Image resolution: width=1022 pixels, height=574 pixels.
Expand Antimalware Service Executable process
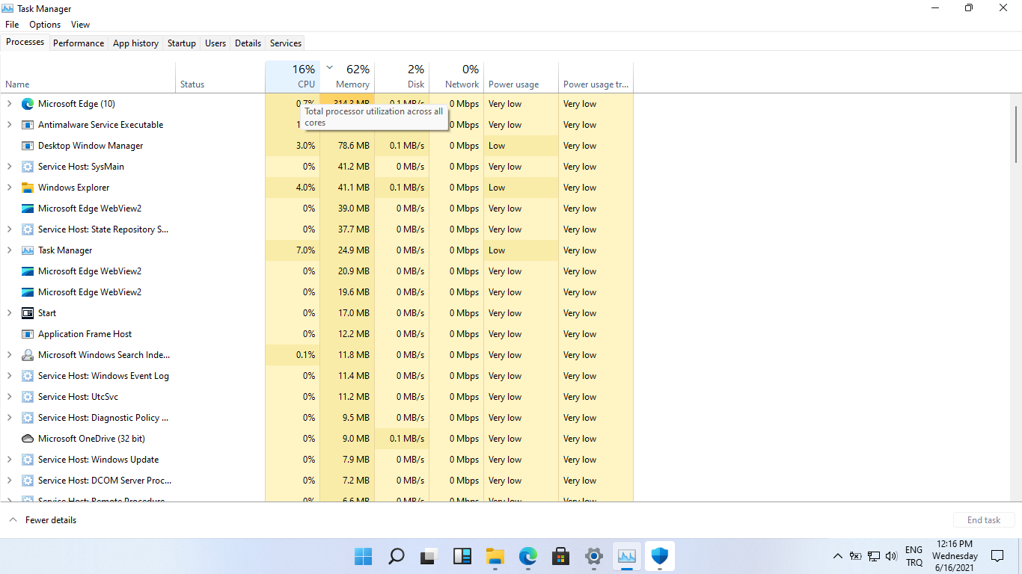(x=10, y=125)
